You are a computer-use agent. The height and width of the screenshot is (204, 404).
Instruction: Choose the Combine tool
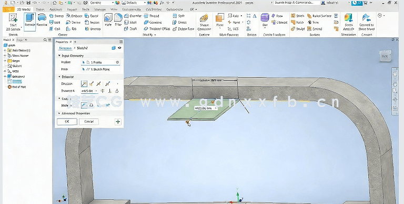pos(153,23)
